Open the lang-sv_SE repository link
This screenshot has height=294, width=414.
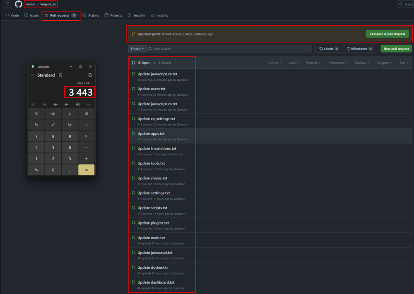click(48, 4)
